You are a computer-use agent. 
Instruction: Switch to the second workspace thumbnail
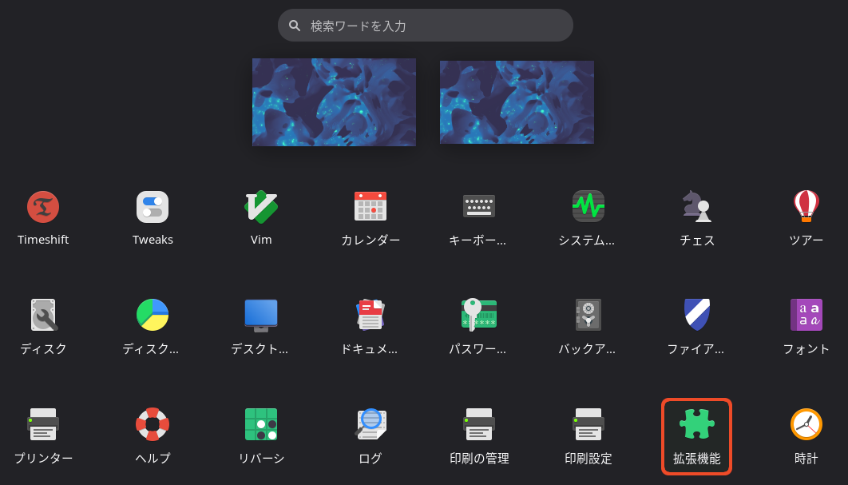tap(517, 102)
